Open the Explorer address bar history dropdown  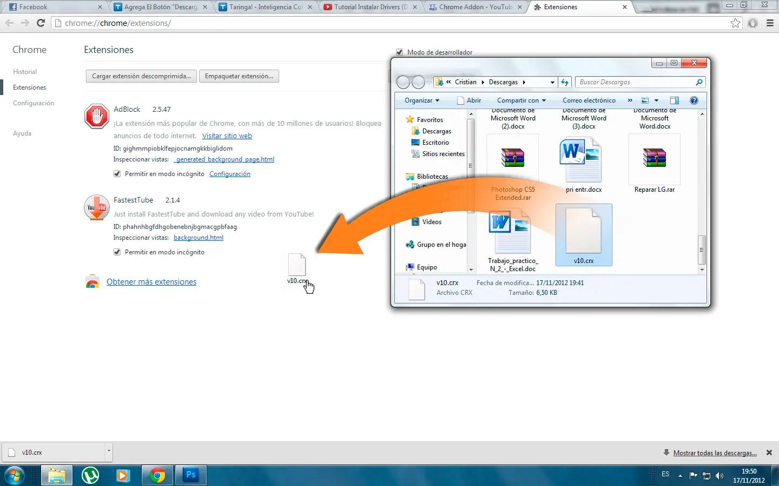click(552, 82)
